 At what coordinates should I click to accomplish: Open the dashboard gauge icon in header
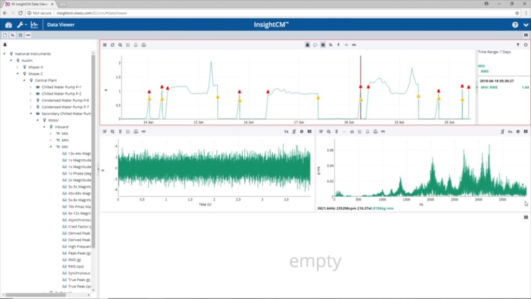pyautogui.click(x=8, y=24)
